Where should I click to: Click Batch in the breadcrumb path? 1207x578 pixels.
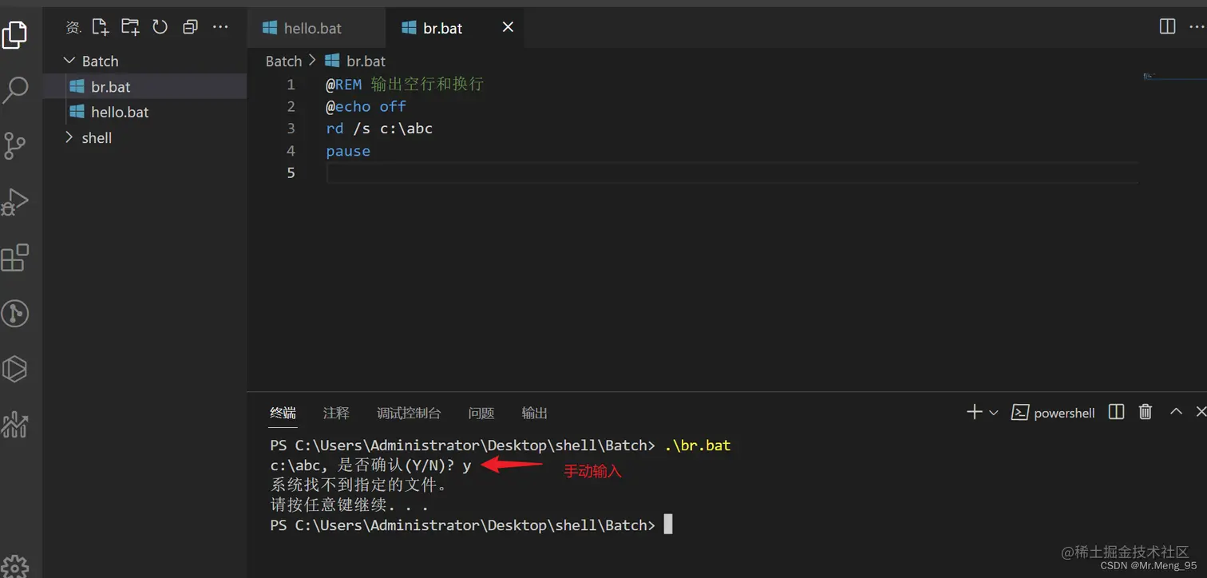tap(283, 61)
